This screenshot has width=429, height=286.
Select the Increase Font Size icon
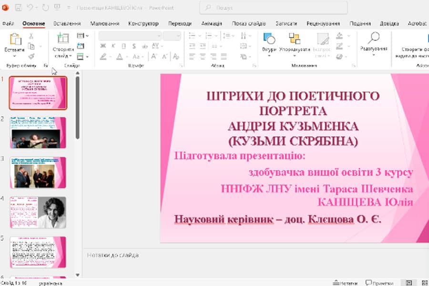click(x=154, y=56)
